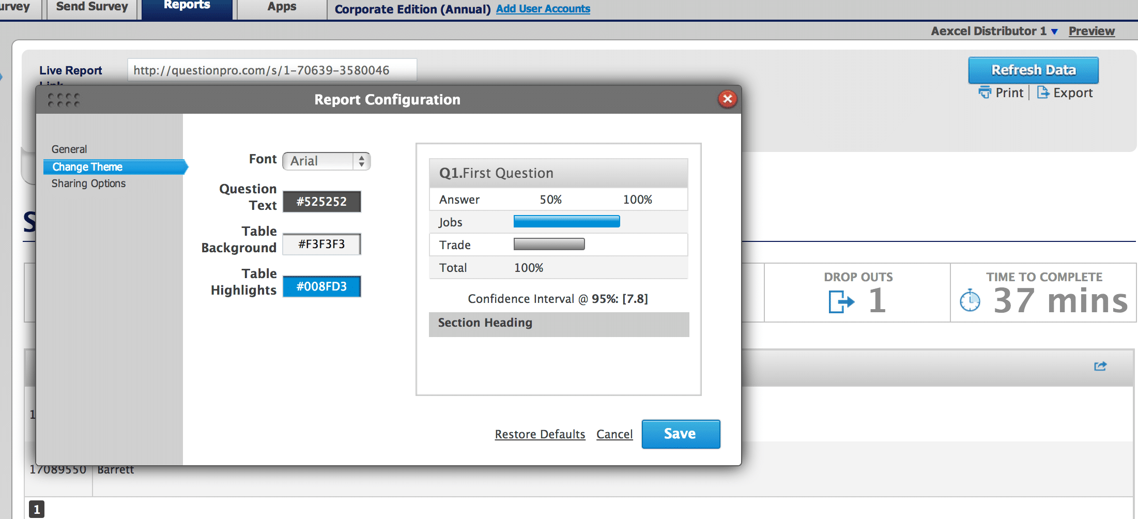Viewport: 1138px width, 519px height.
Task: Select the Question Text color #525252
Action: pyautogui.click(x=321, y=202)
